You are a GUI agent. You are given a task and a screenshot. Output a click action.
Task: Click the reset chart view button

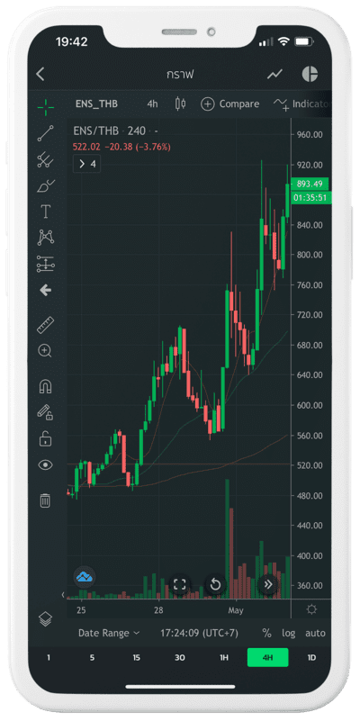(215, 585)
